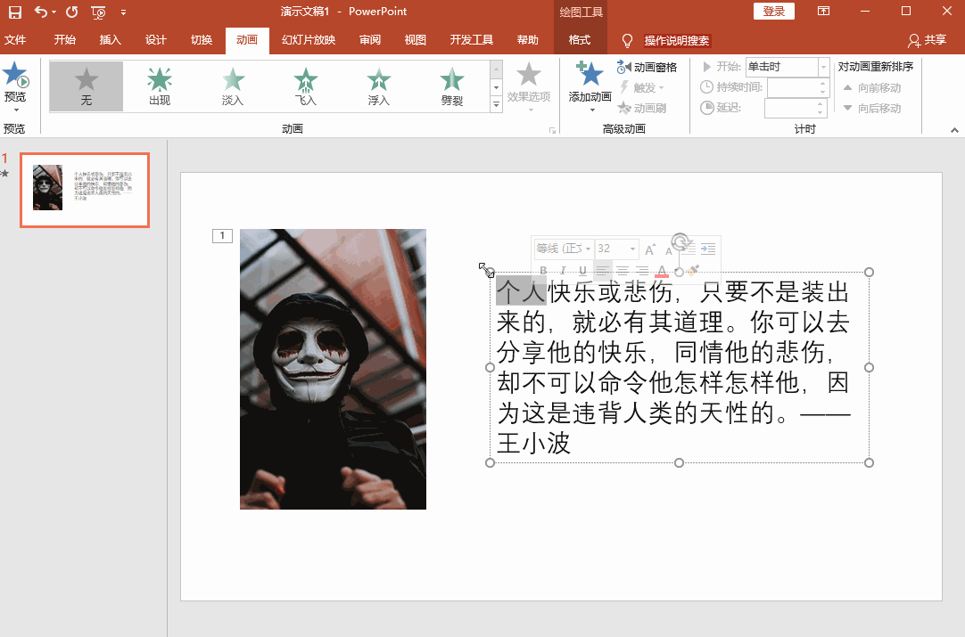The image size is (965, 637).
Task: Apply the 劈裂 split animation
Action: 451,86
